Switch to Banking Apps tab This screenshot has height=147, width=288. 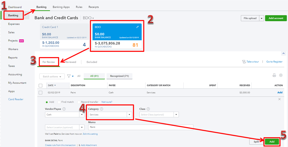coord(61,7)
